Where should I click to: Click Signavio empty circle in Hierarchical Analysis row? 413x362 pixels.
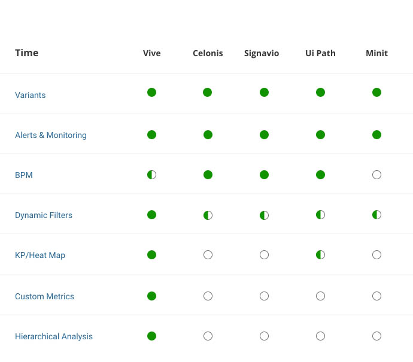point(264,336)
